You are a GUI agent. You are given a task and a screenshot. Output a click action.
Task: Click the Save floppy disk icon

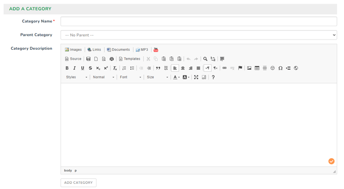(88, 59)
